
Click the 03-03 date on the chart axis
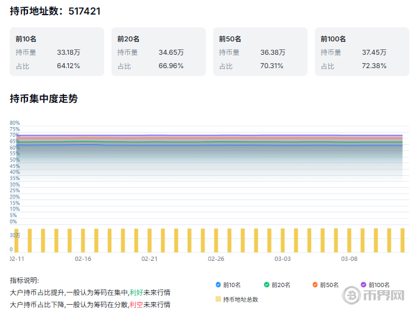[283, 258]
